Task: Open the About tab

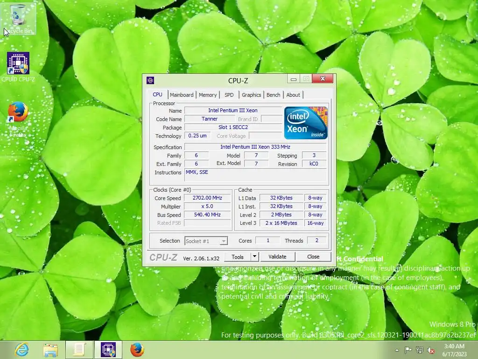Action: [x=293, y=95]
